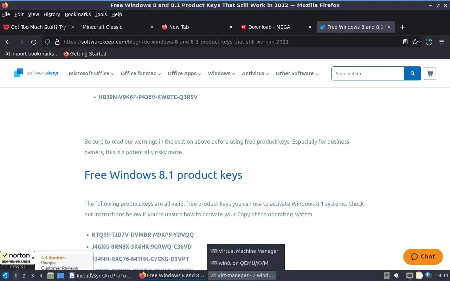Open network icon in system tray
The image size is (450, 281).
tap(410, 275)
